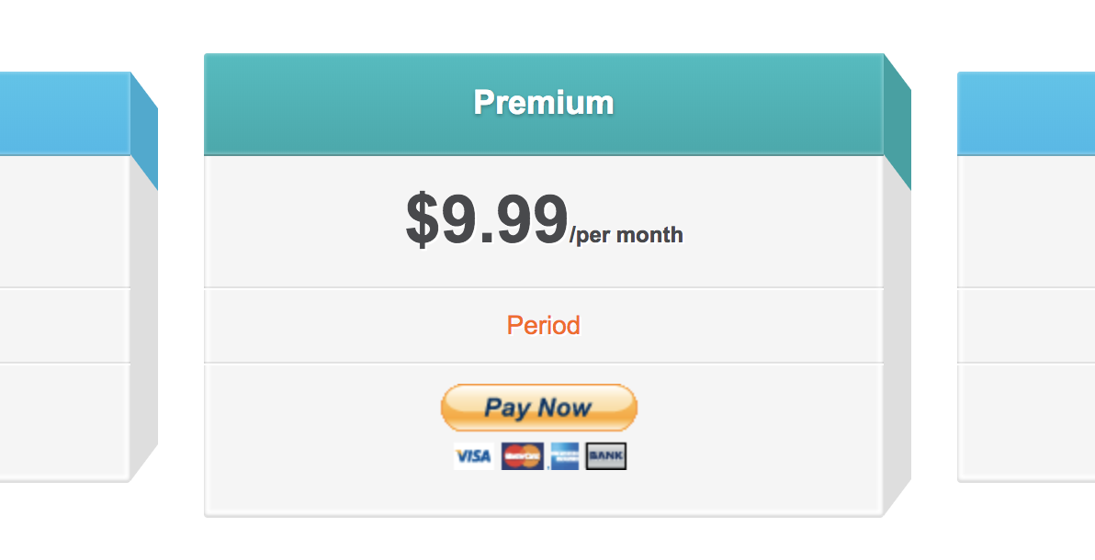This screenshot has width=1095, height=560.
Task: Click the MasterCard logo
Action: 522,456
